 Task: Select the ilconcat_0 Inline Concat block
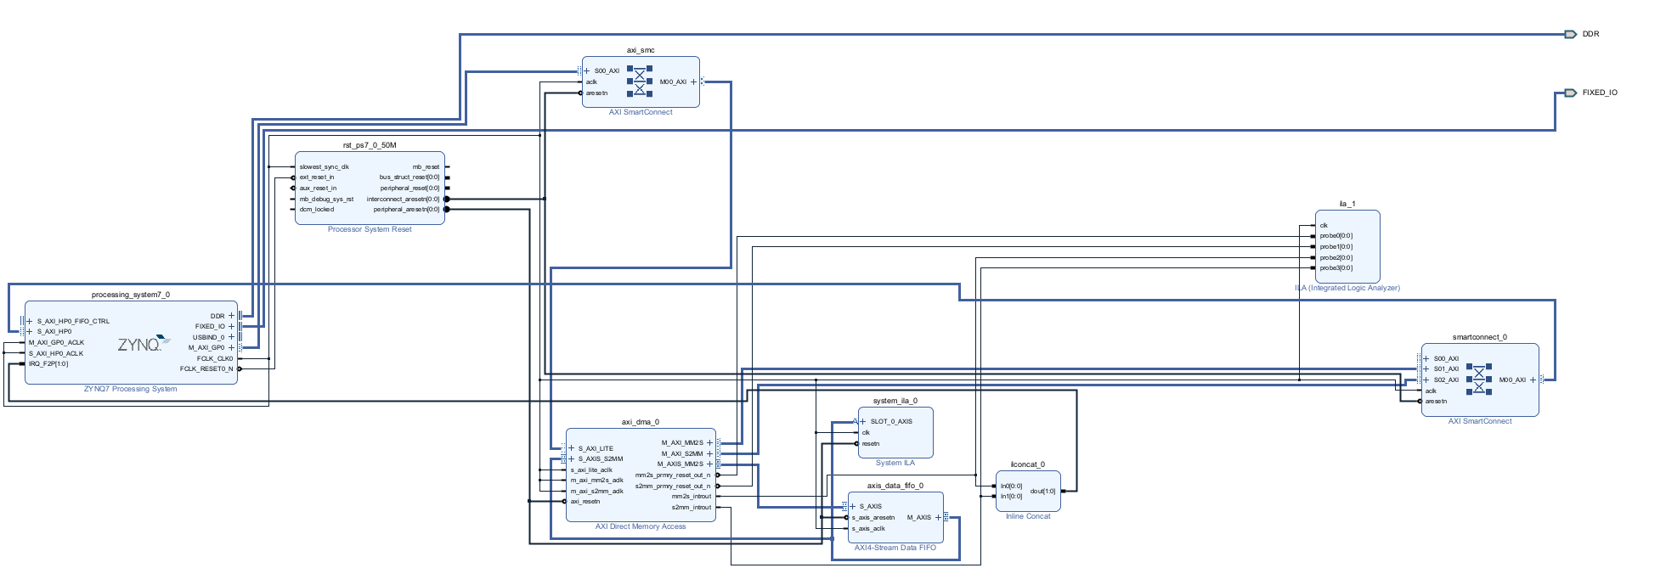[1028, 491]
